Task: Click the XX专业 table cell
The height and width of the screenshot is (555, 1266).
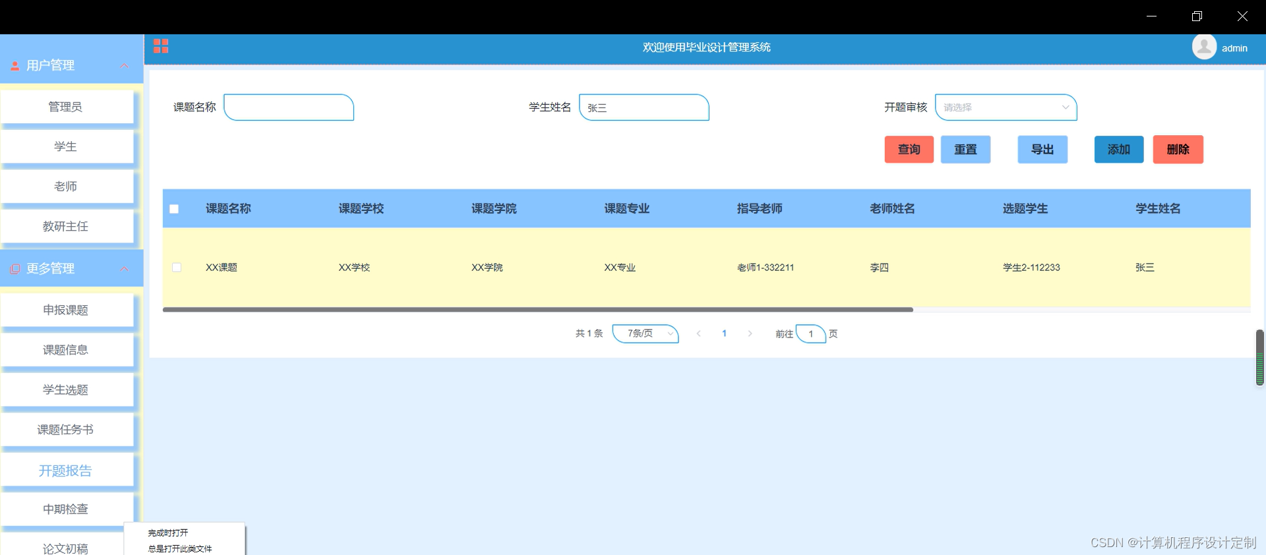Action: [620, 268]
